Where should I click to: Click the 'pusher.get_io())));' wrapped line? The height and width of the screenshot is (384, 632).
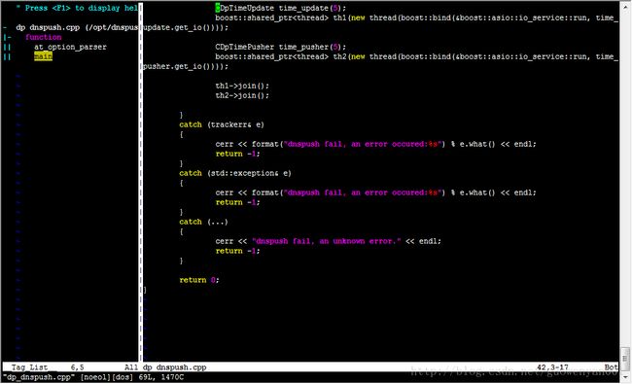(x=186, y=66)
